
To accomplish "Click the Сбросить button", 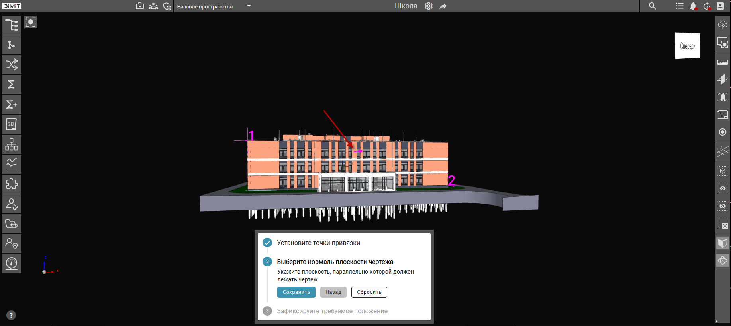I will coord(369,292).
